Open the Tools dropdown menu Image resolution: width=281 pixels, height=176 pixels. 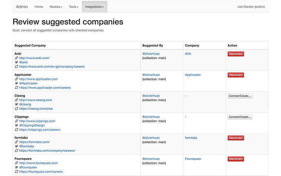coord(73,7)
